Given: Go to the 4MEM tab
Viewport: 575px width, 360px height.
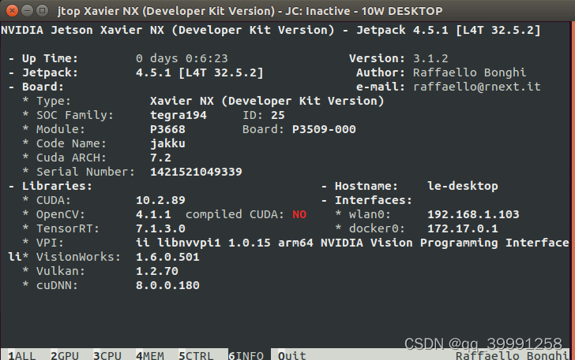Looking at the screenshot, I should tap(149, 355).
